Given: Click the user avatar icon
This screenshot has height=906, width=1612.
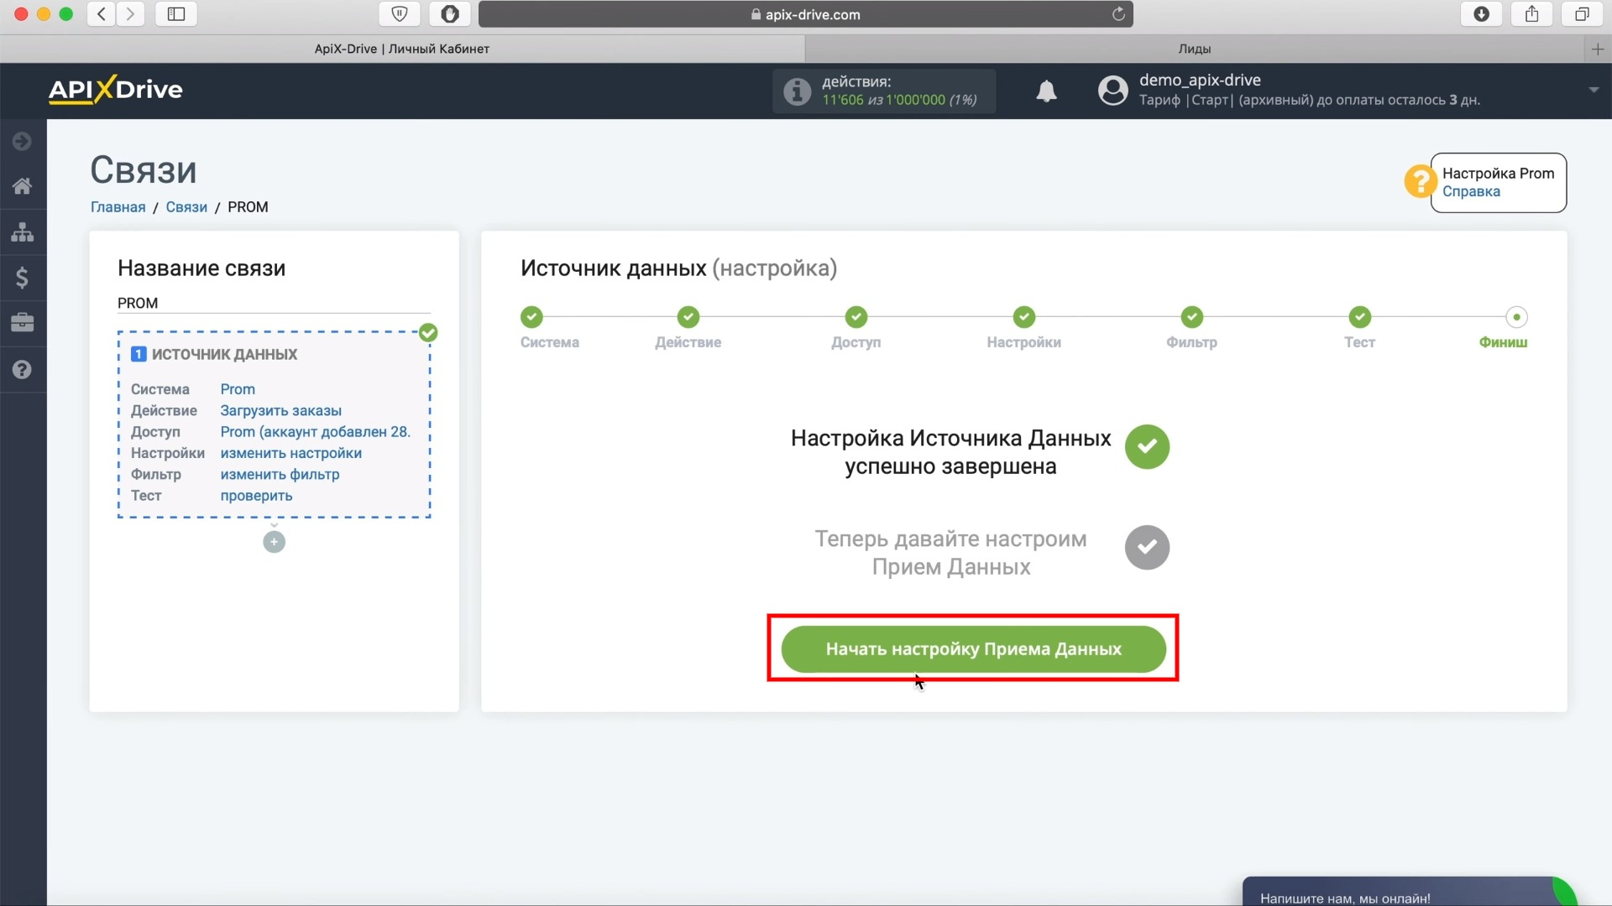Looking at the screenshot, I should (1113, 90).
